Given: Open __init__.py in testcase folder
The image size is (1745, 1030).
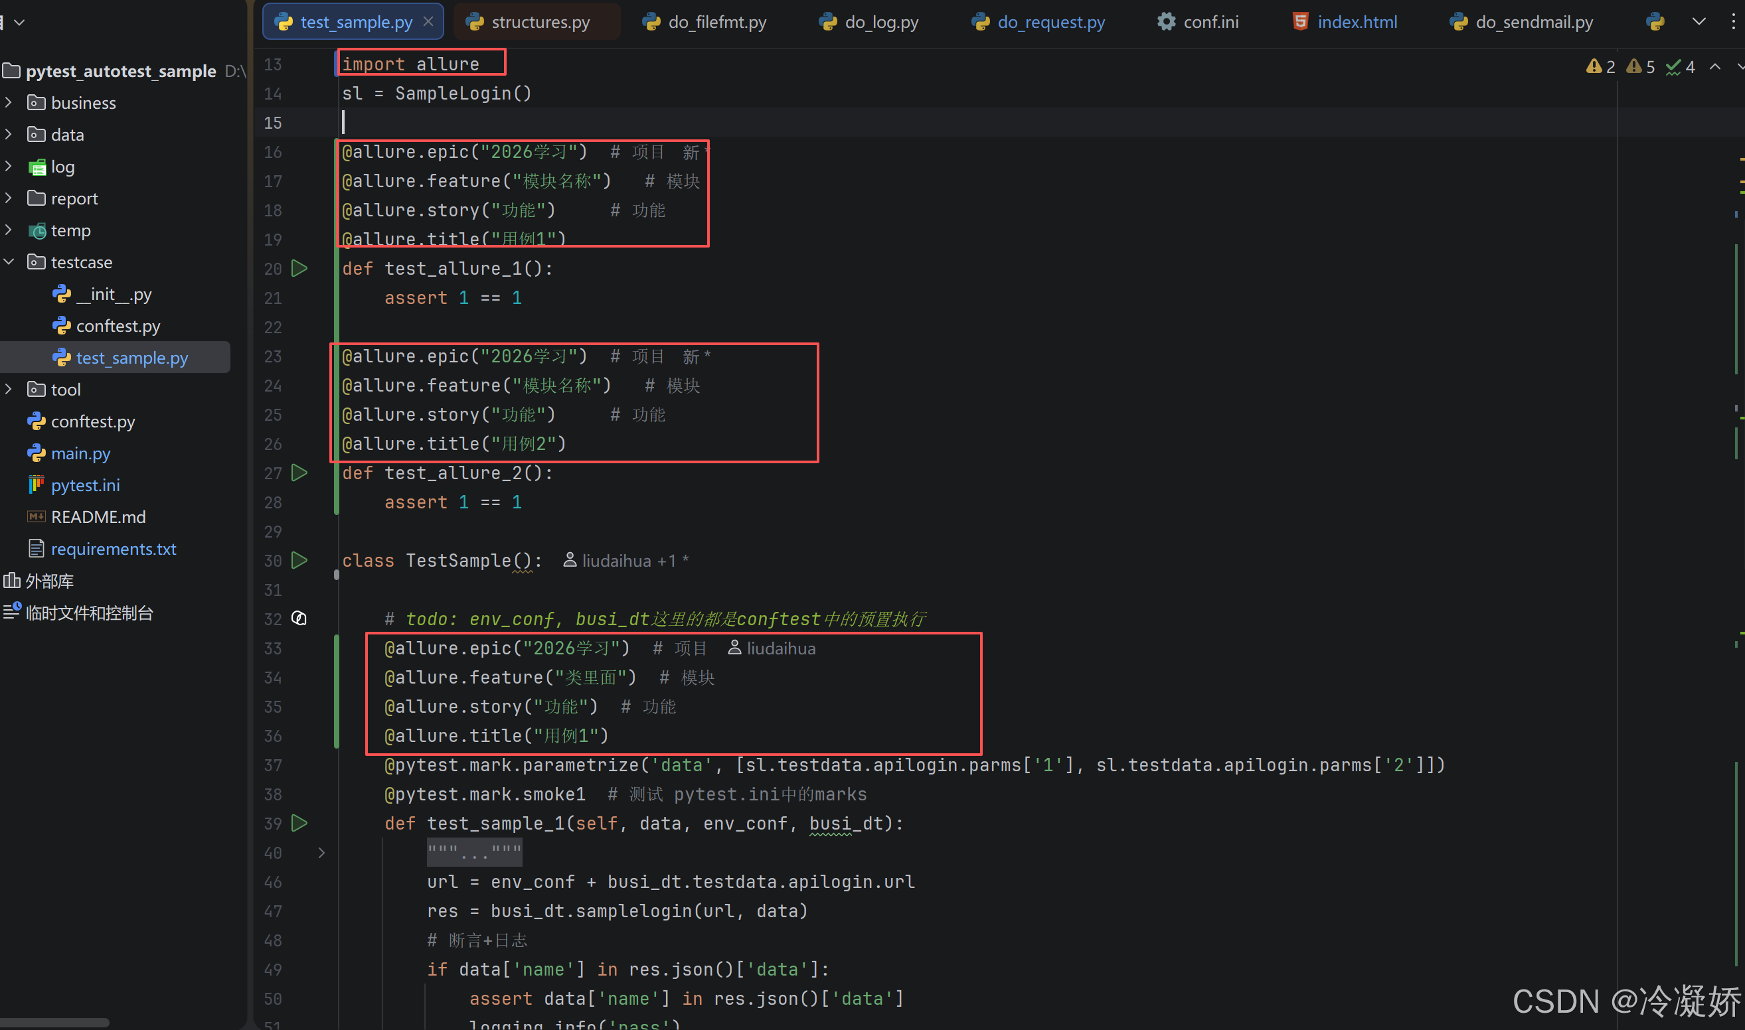Looking at the screenshot, I should (114, 294).
